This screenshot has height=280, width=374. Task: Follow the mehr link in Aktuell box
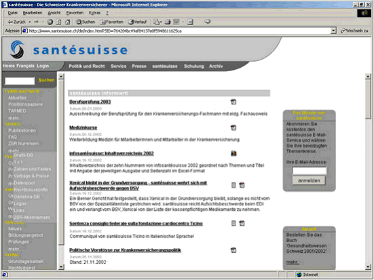[x=293, y=262]
